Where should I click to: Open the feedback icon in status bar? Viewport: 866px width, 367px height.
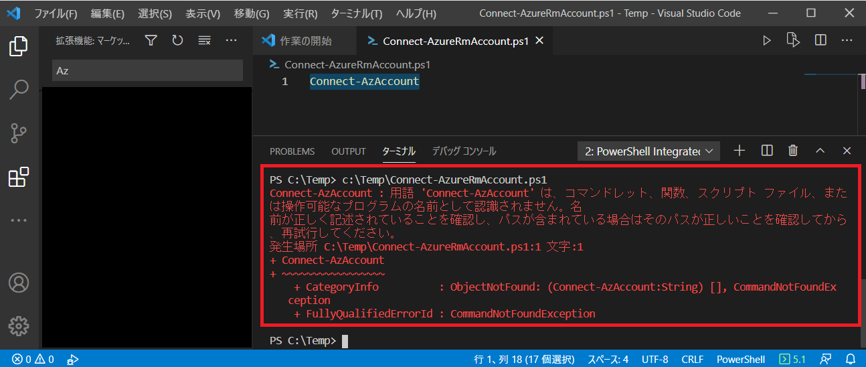(827, 359)
